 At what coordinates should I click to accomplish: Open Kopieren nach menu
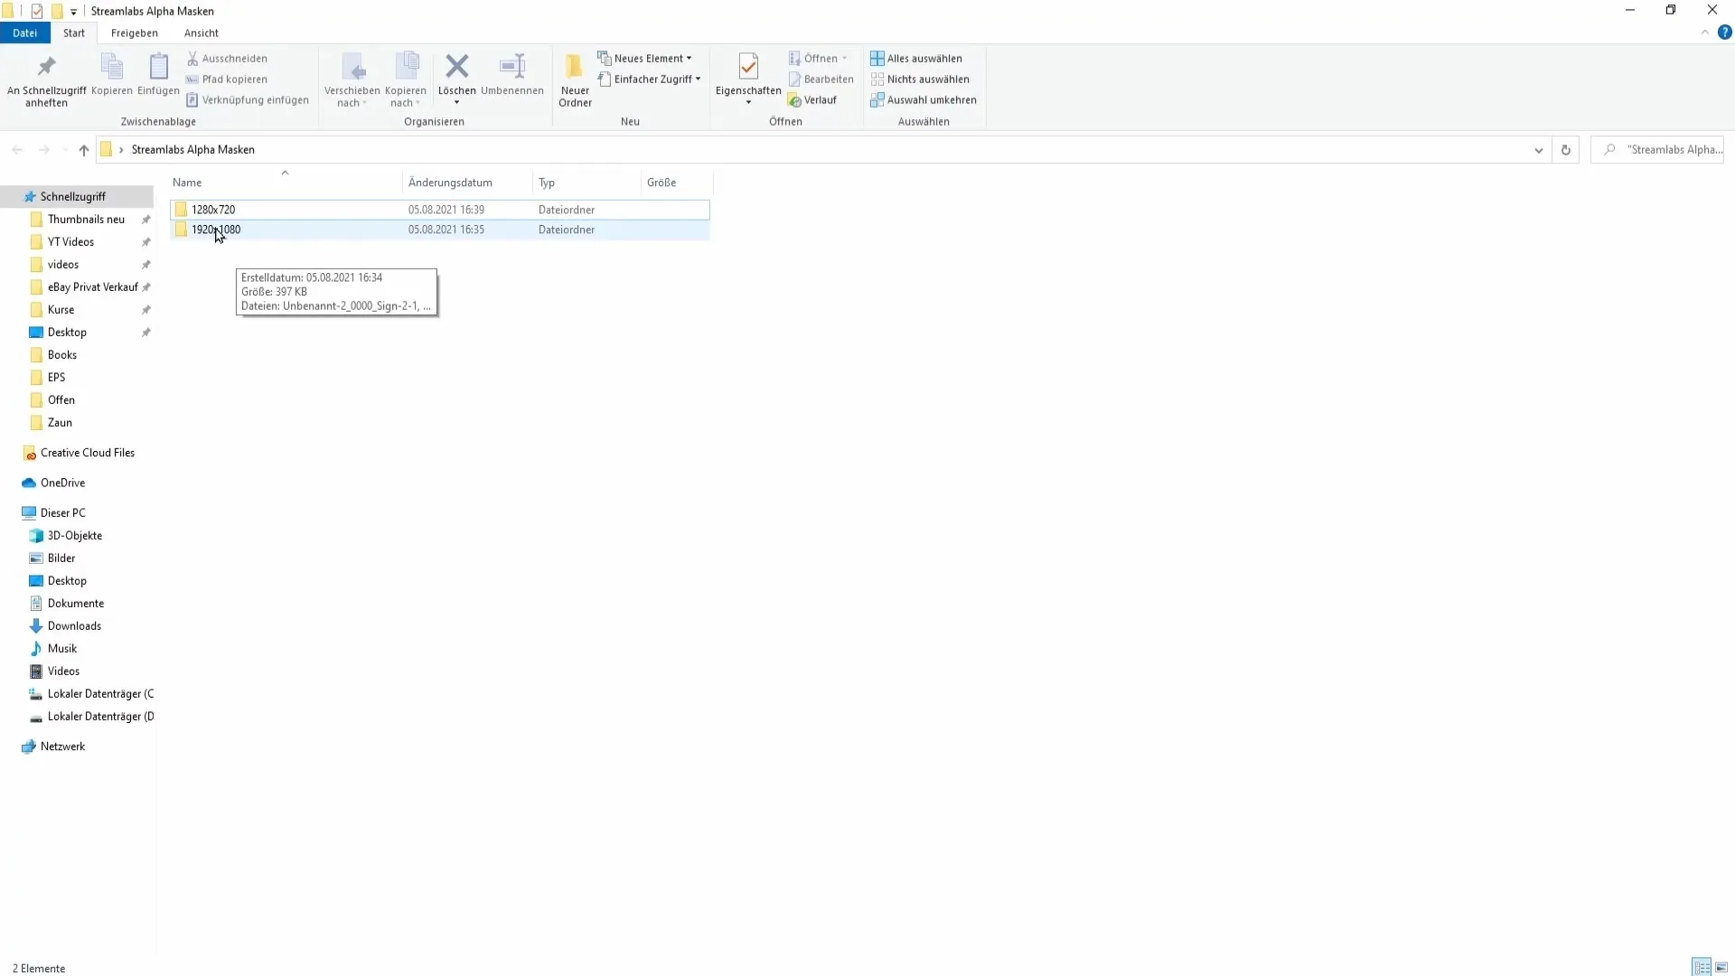tap(405, 80)
